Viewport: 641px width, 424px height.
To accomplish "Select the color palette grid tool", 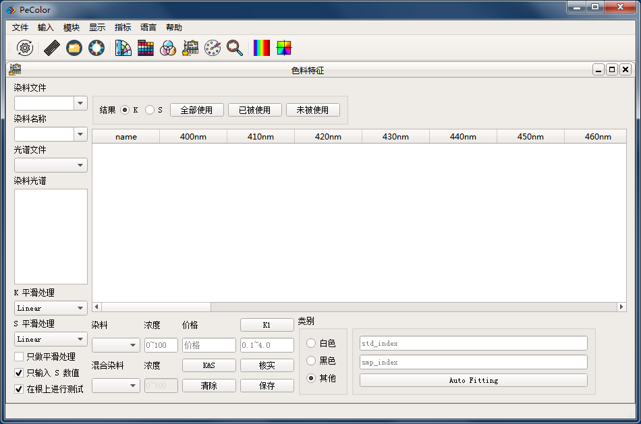I will click(146, 48).
